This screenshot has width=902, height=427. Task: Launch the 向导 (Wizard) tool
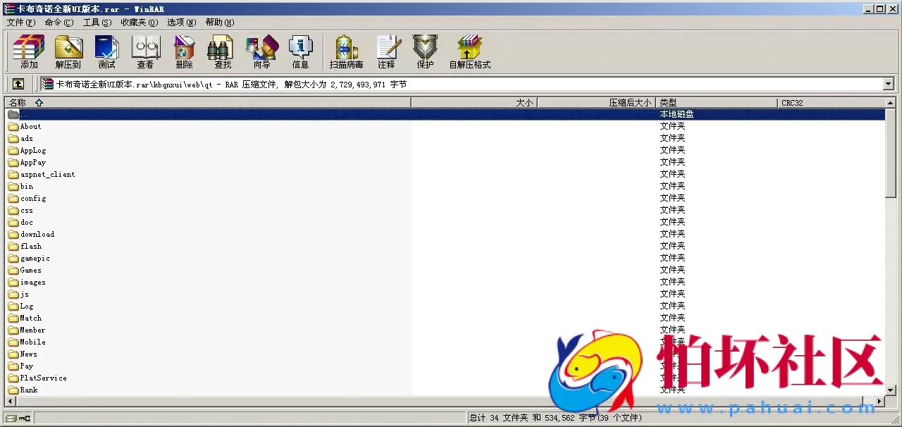click(261, 52)
